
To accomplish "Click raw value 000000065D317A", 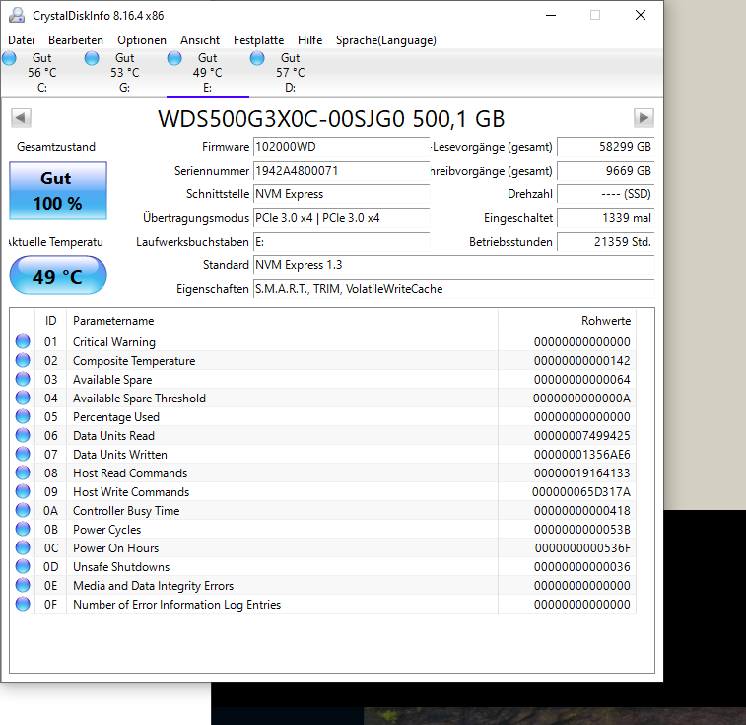I will 580,492.
